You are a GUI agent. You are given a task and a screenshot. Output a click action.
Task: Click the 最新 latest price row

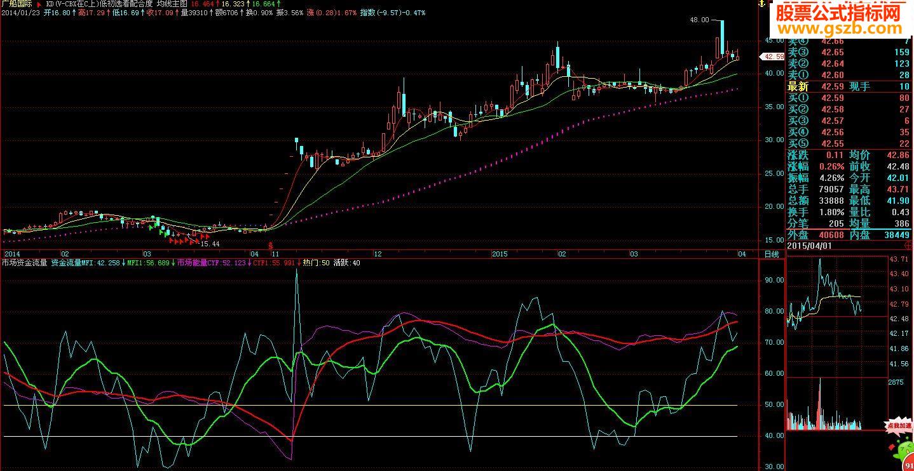pyautogui.click(x=849, y=86)
